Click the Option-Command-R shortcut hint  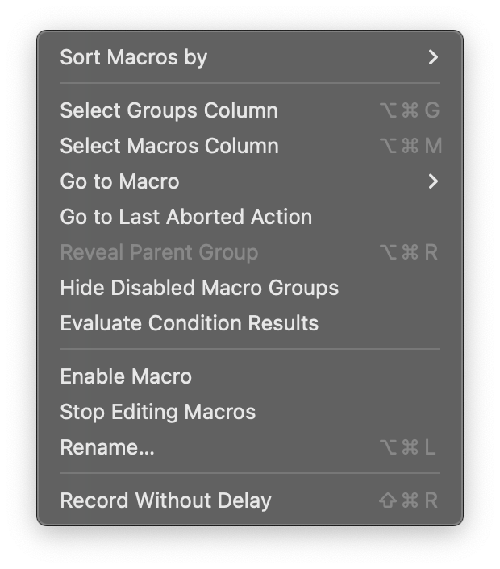pyautogui.click(x=408, y=252)
